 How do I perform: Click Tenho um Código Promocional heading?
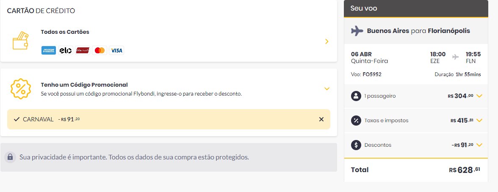(x=84, y=85)
